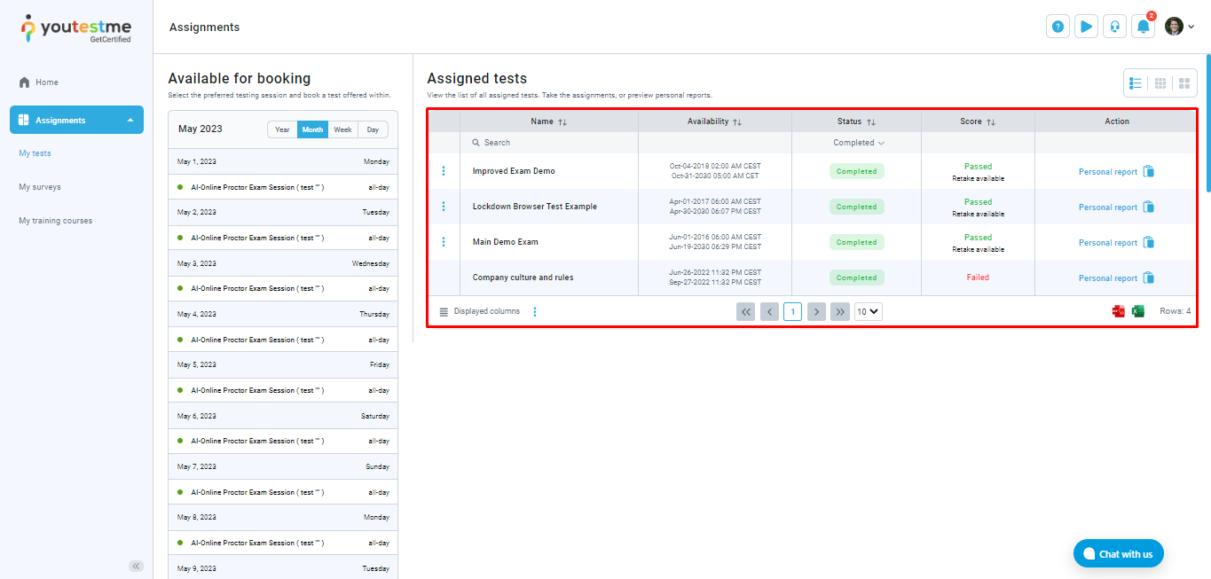Open the headset support icon
Screen dimensions: 1211x579
[1114, 27]
